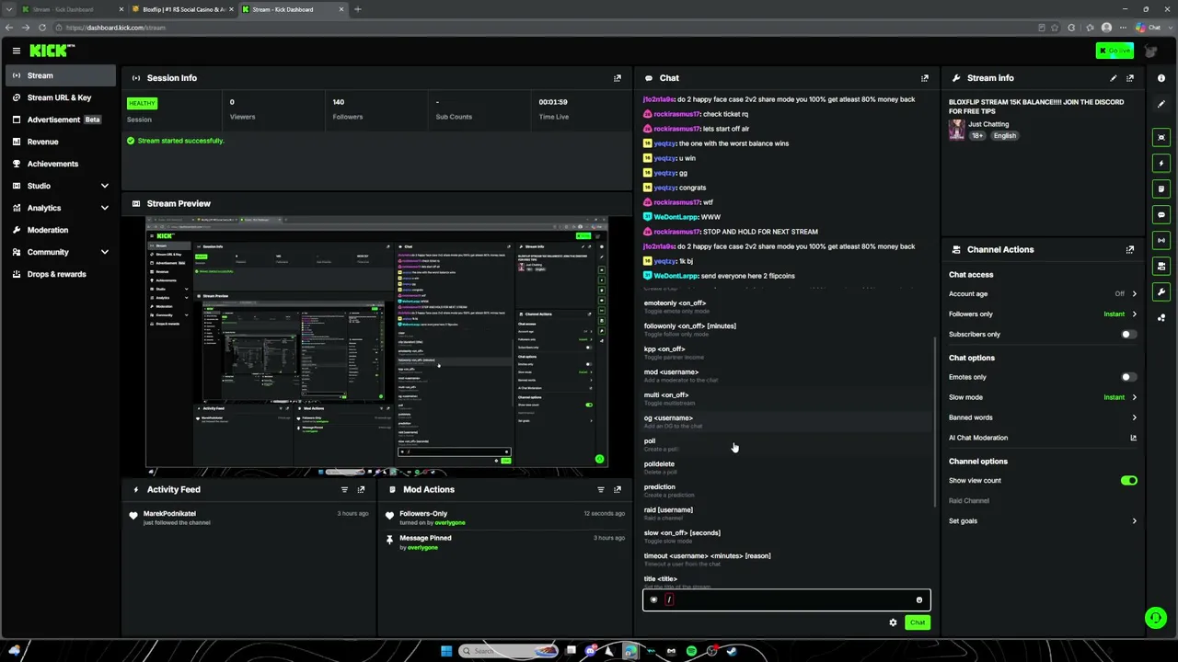Toggle the channel actions widget in the right sidebar
This screenshot has width=1178, height=662.
pyautogui.click(x=1161, y=266)
